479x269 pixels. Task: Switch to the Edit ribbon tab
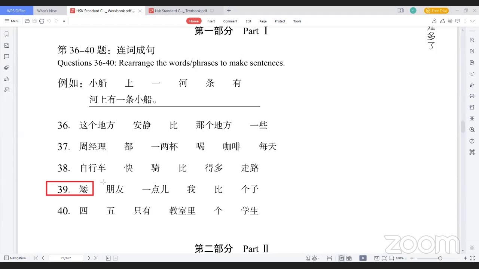pyautogui.click(x=248, y=21)
